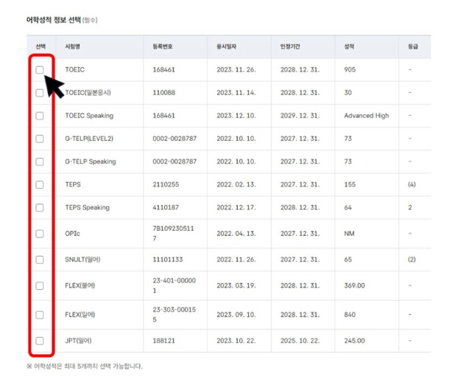
Task: Tick the checkbox beside TEPS 155
Action: click(40, 184)
